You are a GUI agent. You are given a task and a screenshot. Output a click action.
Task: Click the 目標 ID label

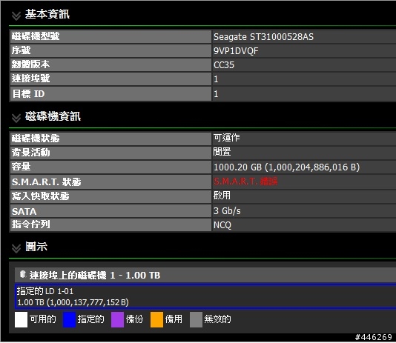pyautogui.click(x=28, y=94)
